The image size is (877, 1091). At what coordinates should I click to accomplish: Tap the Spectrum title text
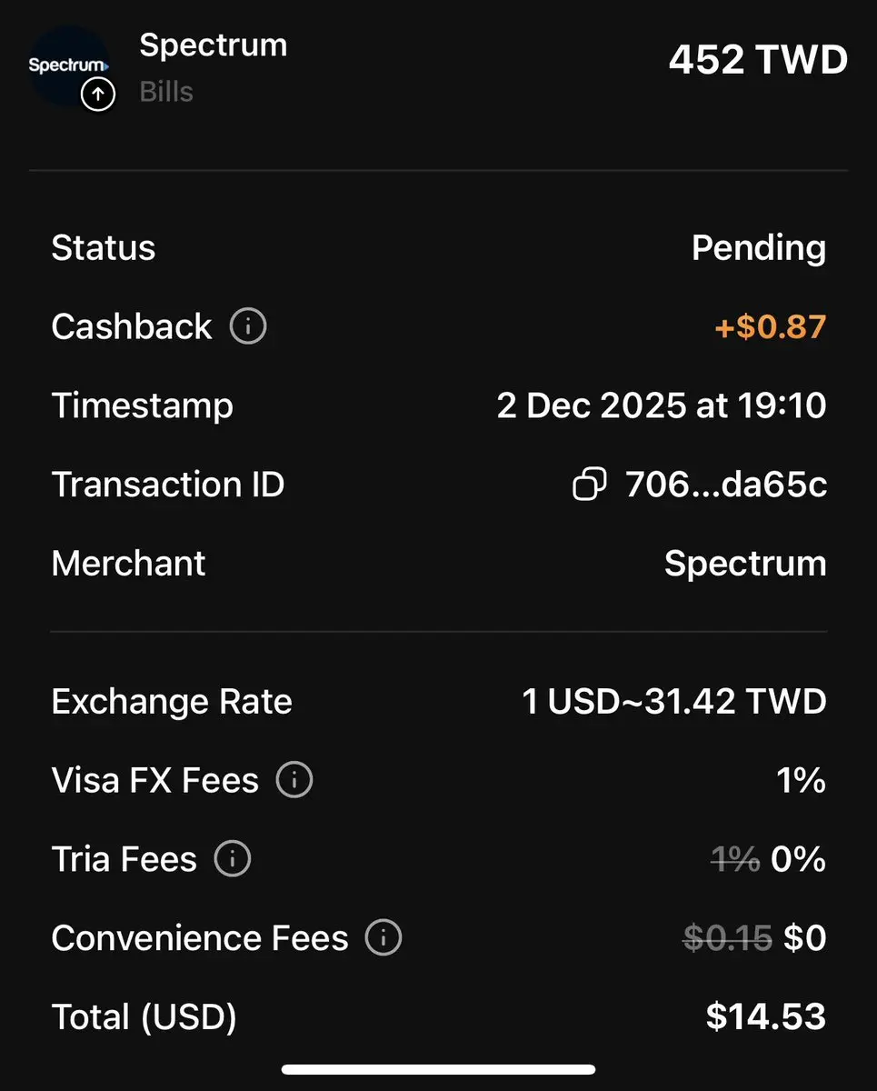pos(213,45)
